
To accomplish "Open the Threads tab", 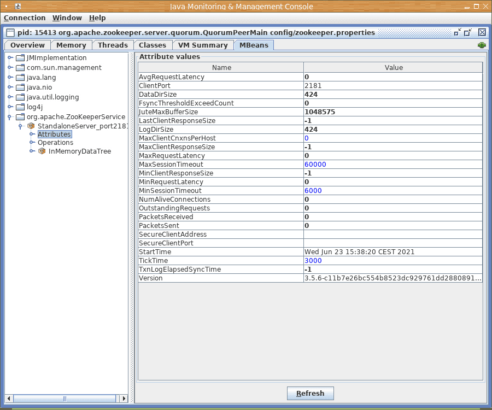I will [113, 45].
